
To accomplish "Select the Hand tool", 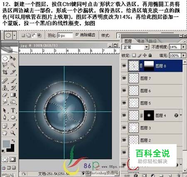I will [x=5, y=133].
